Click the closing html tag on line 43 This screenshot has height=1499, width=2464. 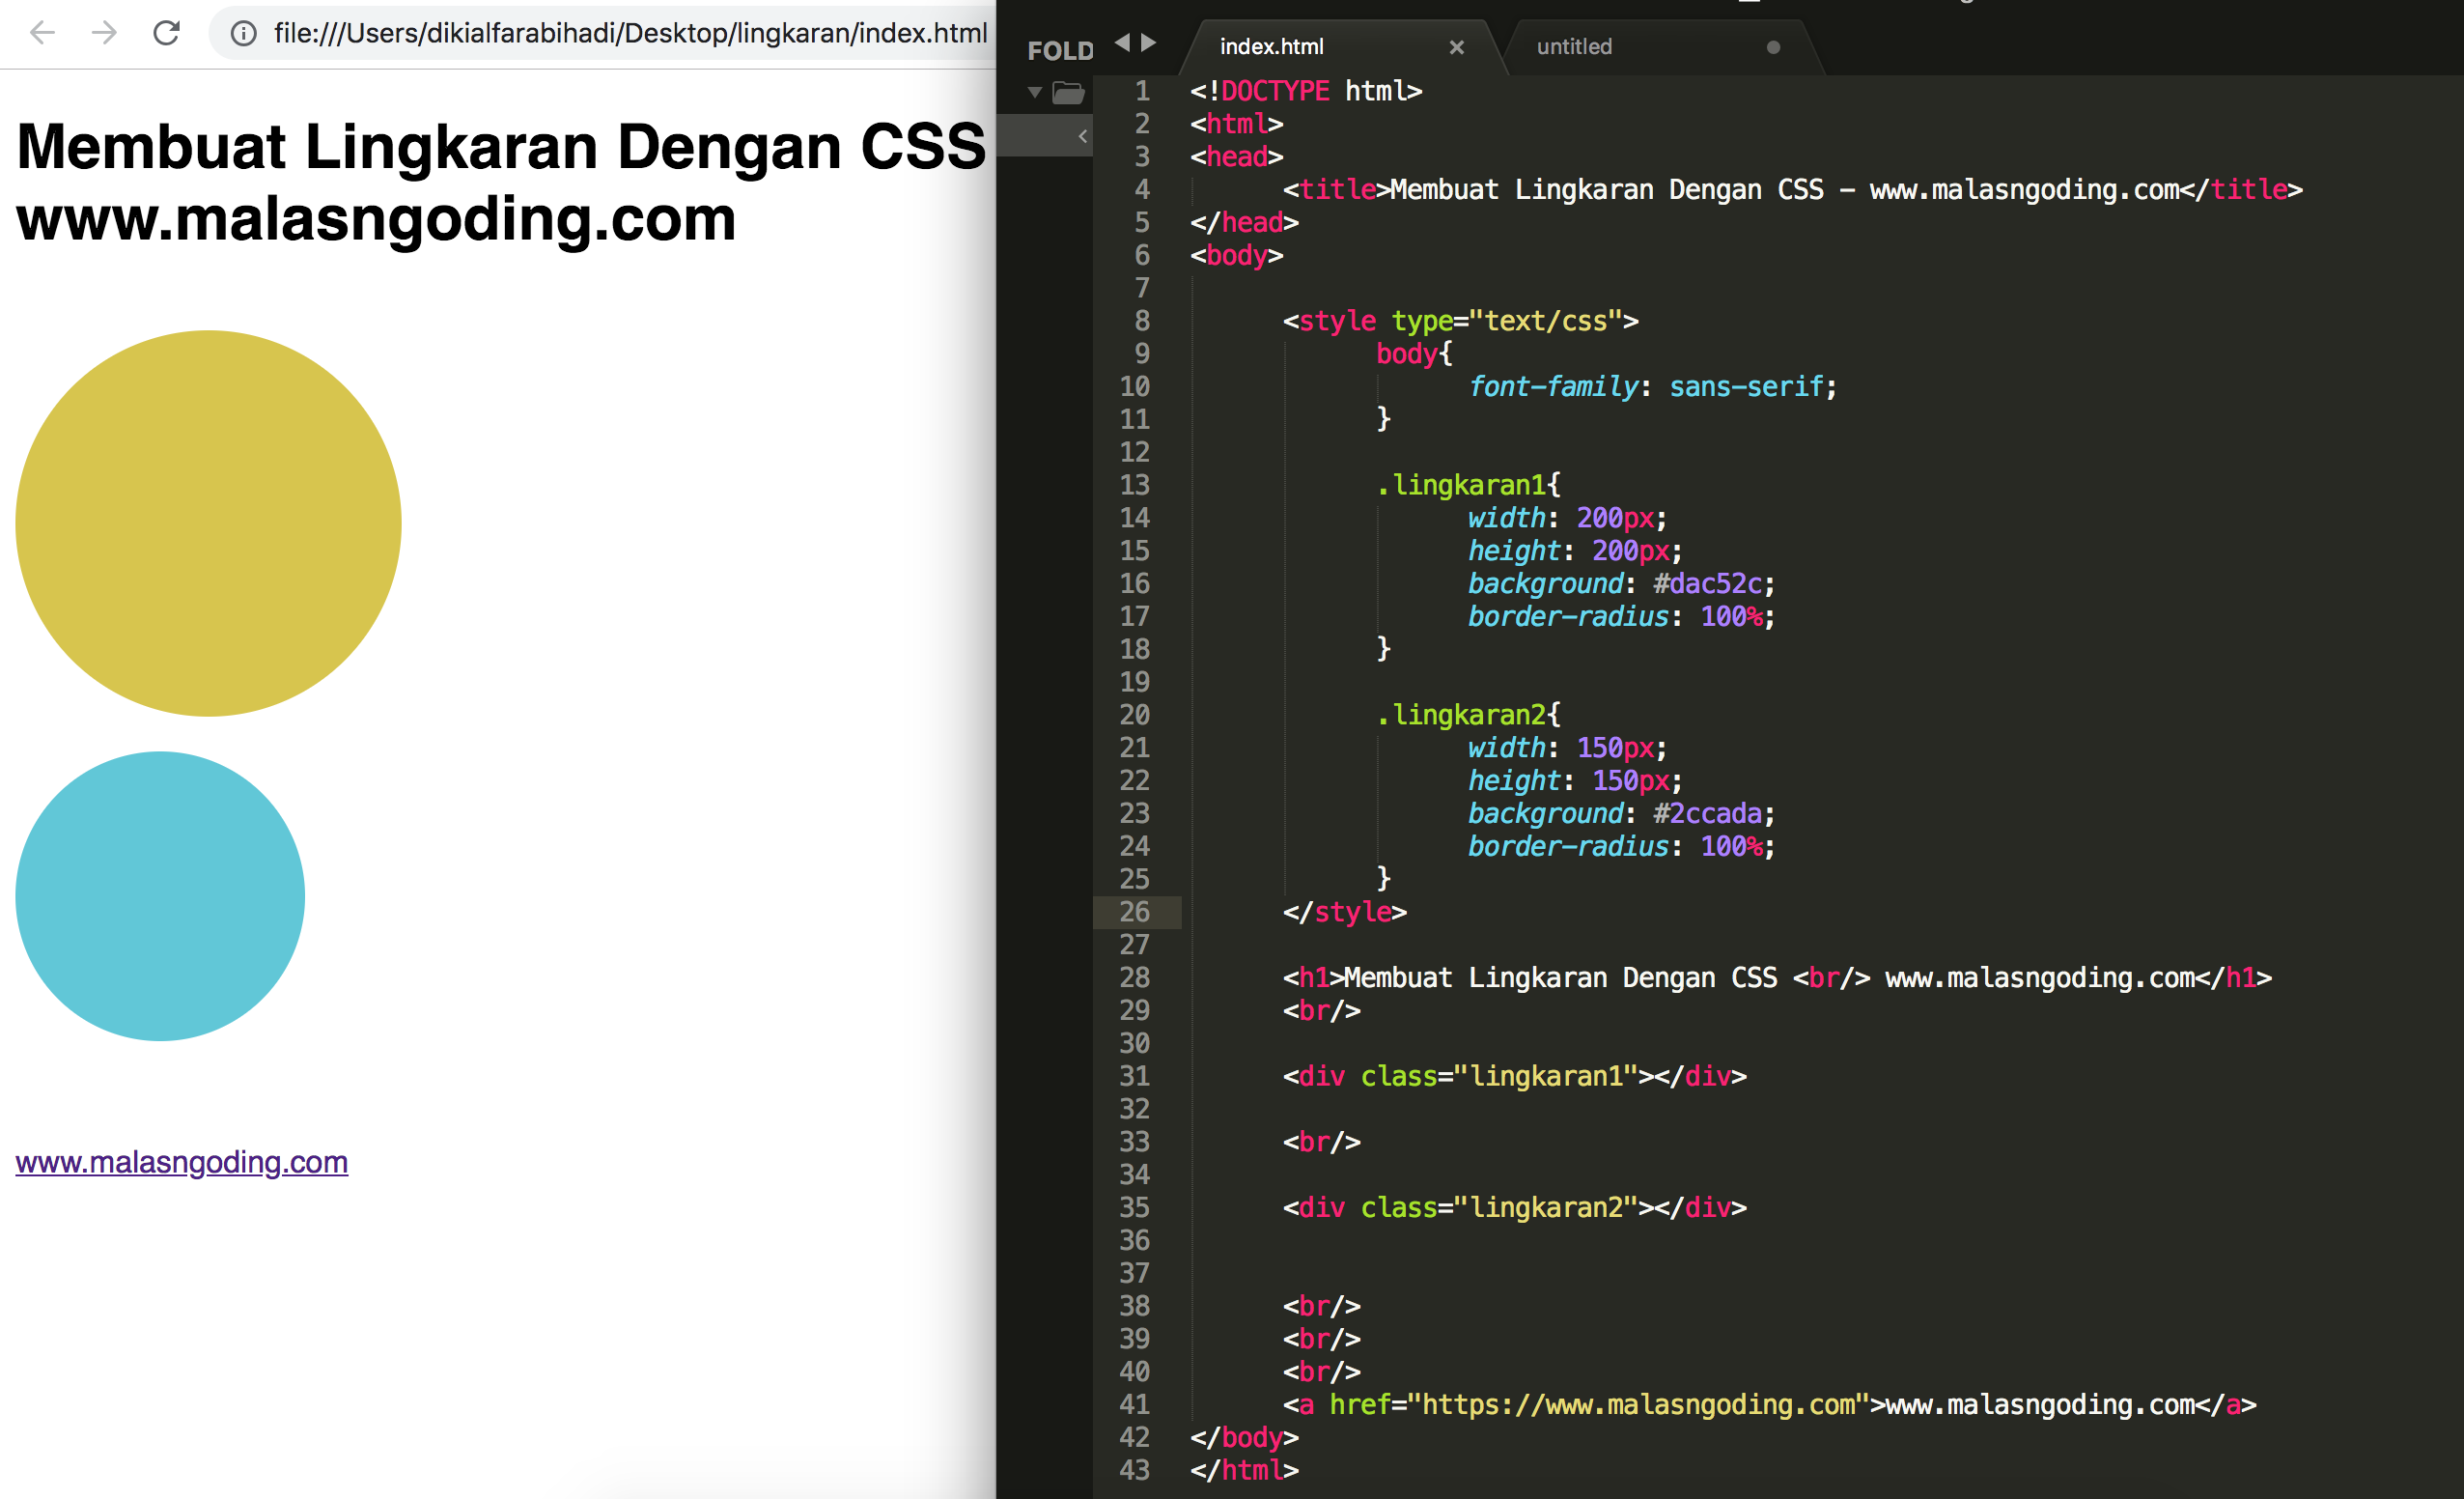(1244, 1470)
